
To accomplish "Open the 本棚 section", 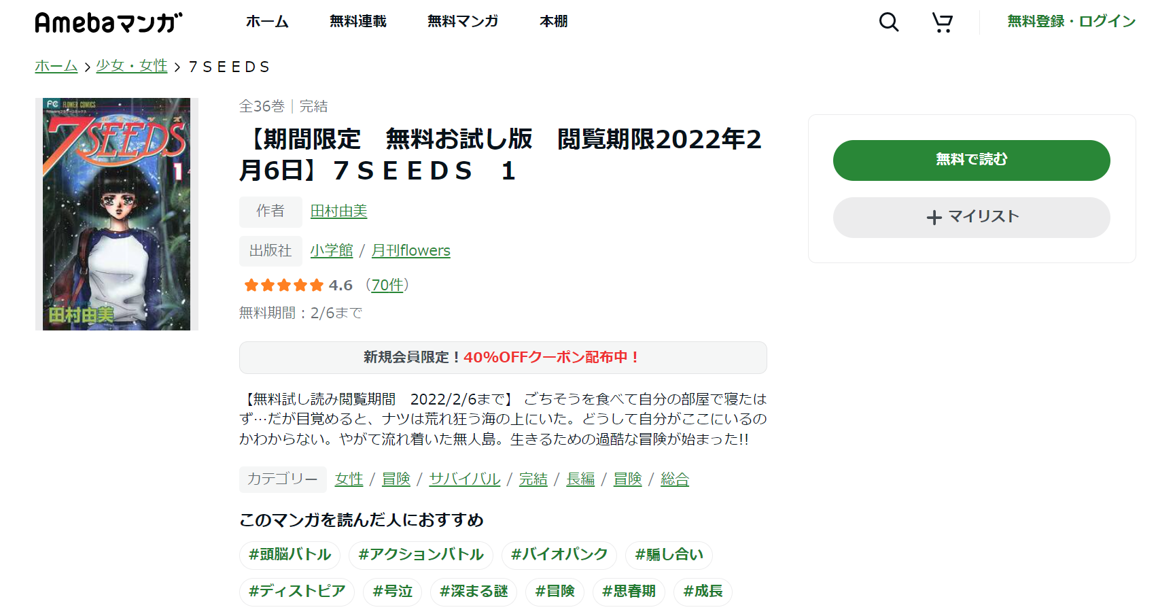I will pyautogui.click(x=553, y=21).
